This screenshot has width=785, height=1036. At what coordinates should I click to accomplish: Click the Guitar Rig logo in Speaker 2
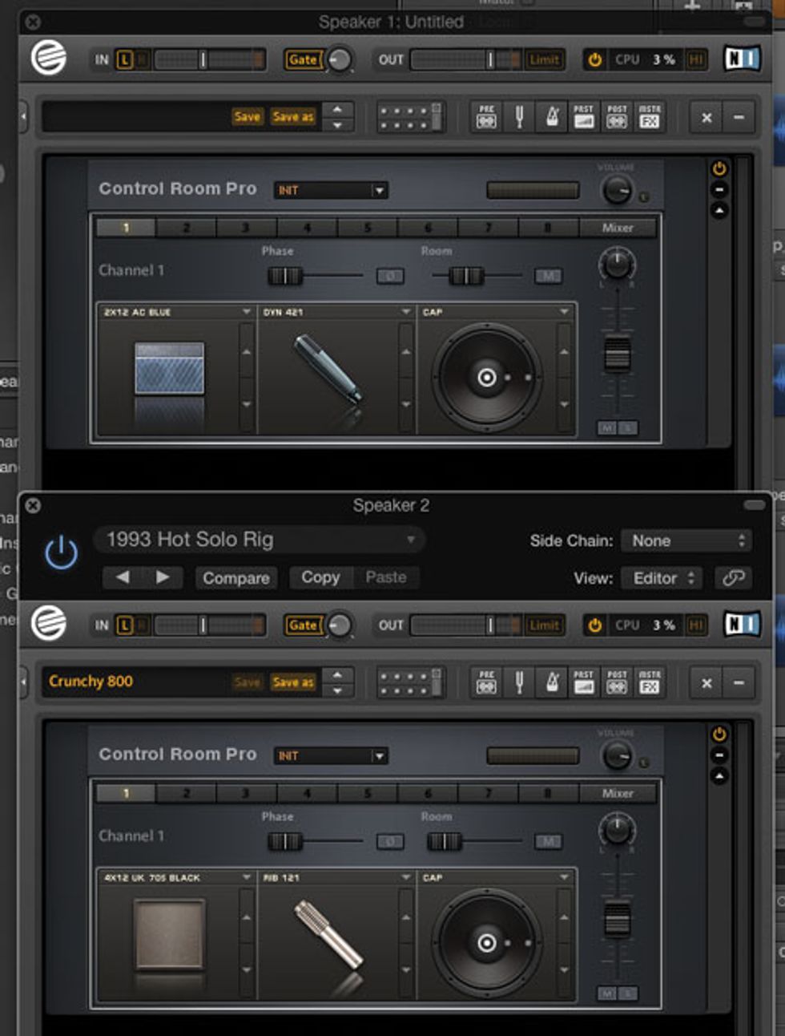[48, 624]
